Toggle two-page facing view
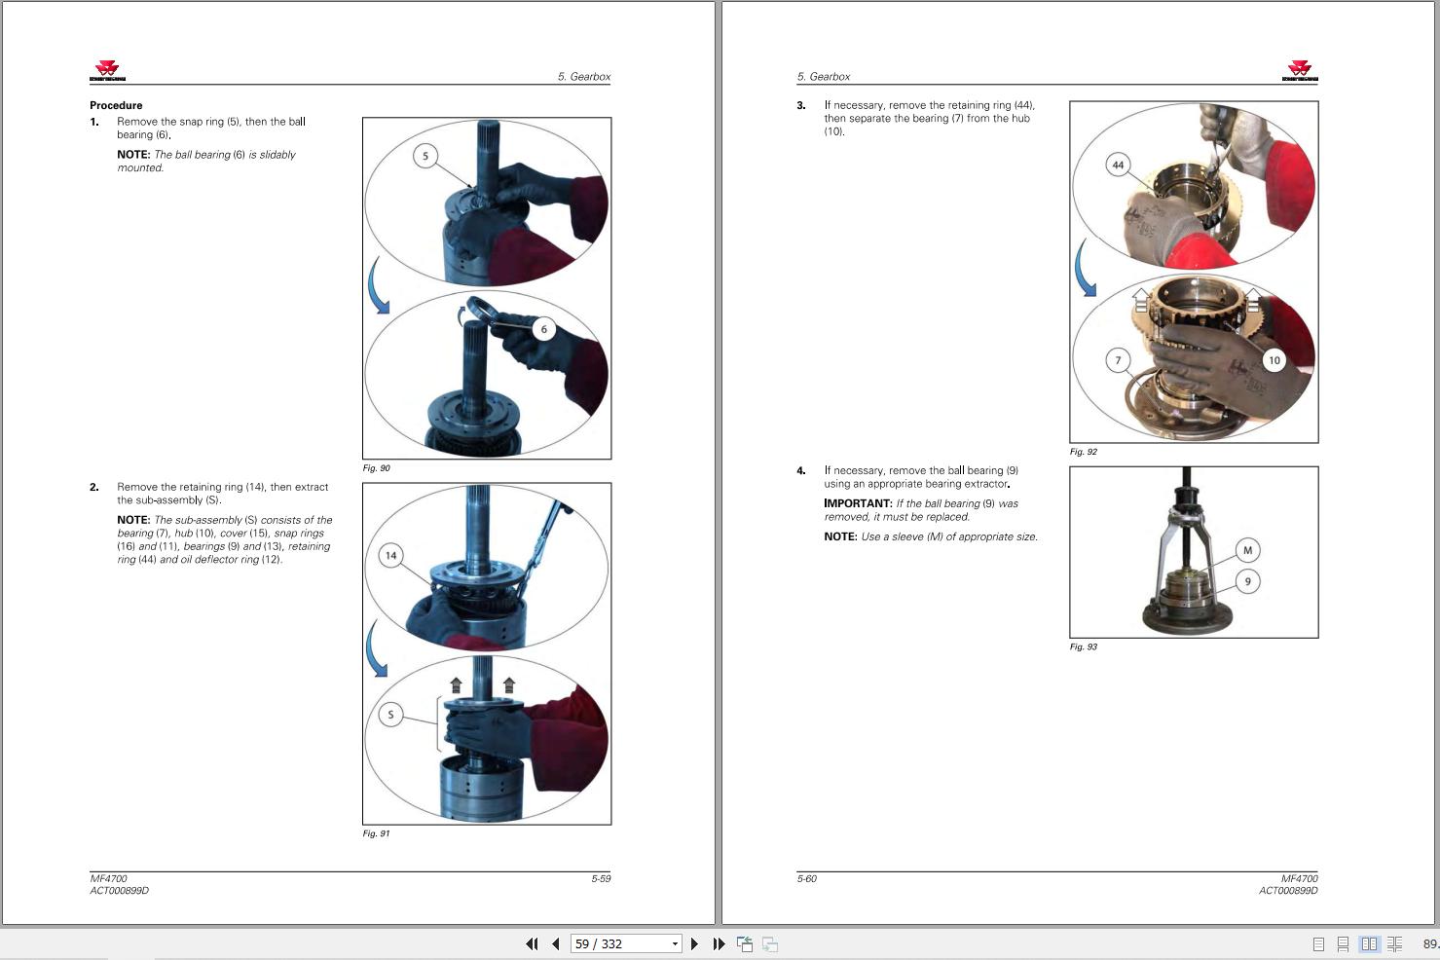Screen dimensions: 1440x960 point(1369,943)
